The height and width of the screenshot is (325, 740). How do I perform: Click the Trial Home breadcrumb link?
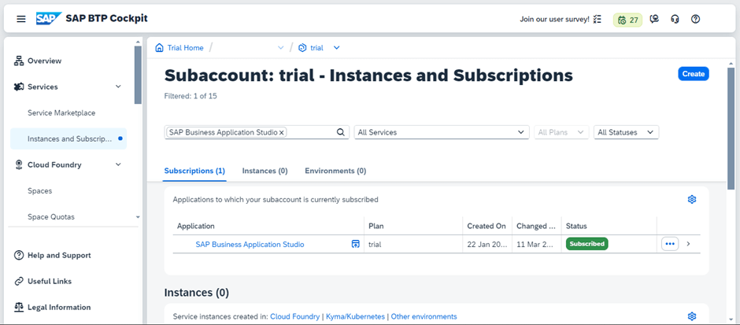point(186,48)
